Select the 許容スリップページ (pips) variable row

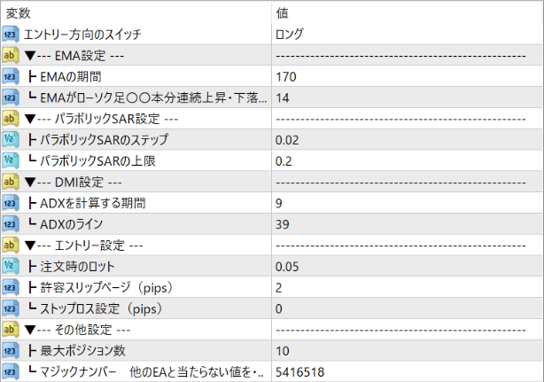[x=272, y=288]
